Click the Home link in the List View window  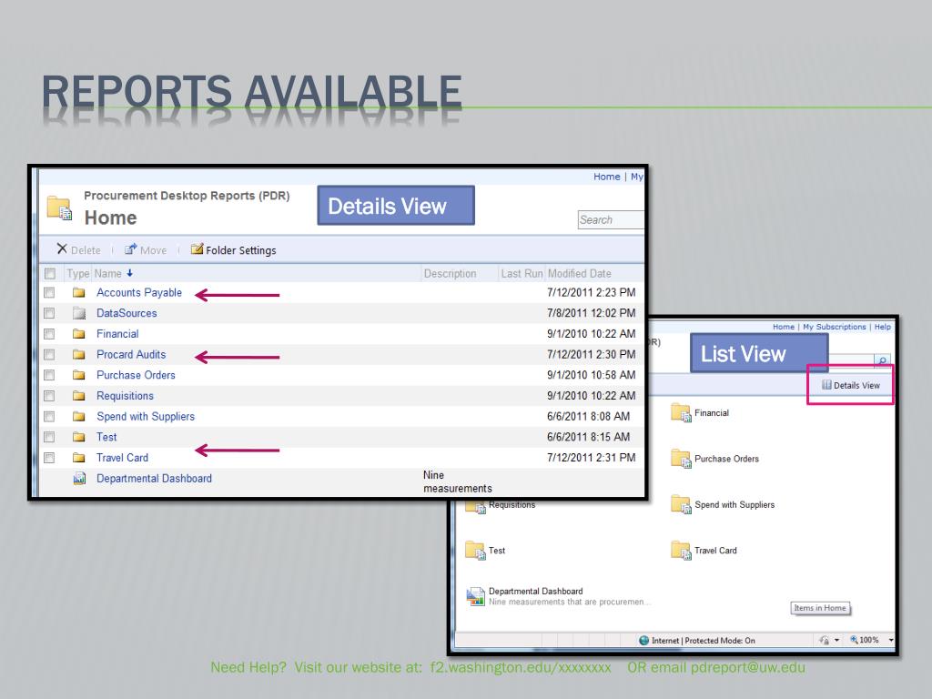pos(784,327)
